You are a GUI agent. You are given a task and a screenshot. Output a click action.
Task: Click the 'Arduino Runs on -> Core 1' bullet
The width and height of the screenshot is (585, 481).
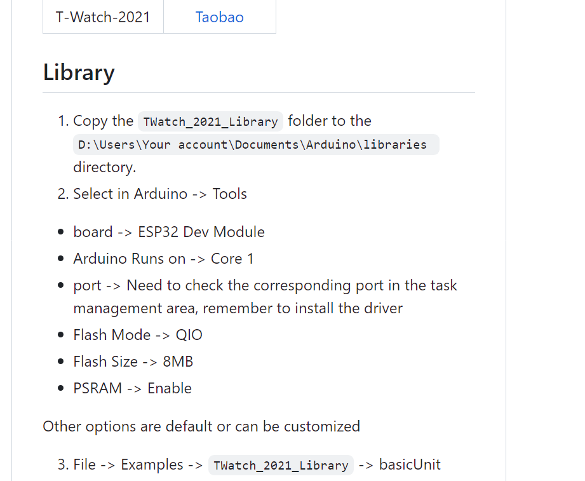click(x=163, y=259)
